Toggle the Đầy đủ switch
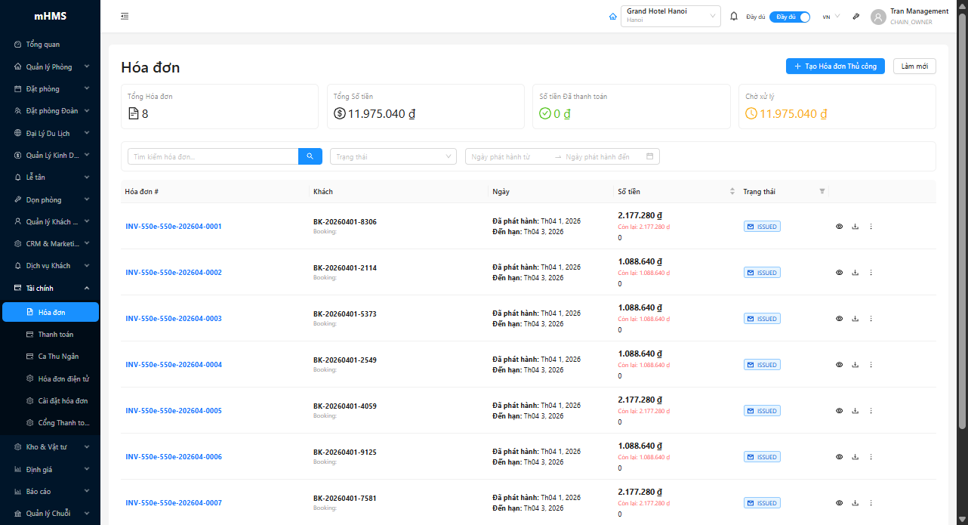 tap(790, 17)
